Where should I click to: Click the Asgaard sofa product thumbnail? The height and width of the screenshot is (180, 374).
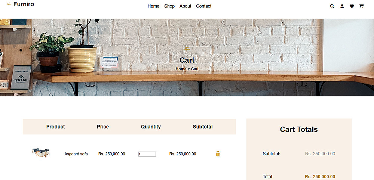tap(41, 153)
